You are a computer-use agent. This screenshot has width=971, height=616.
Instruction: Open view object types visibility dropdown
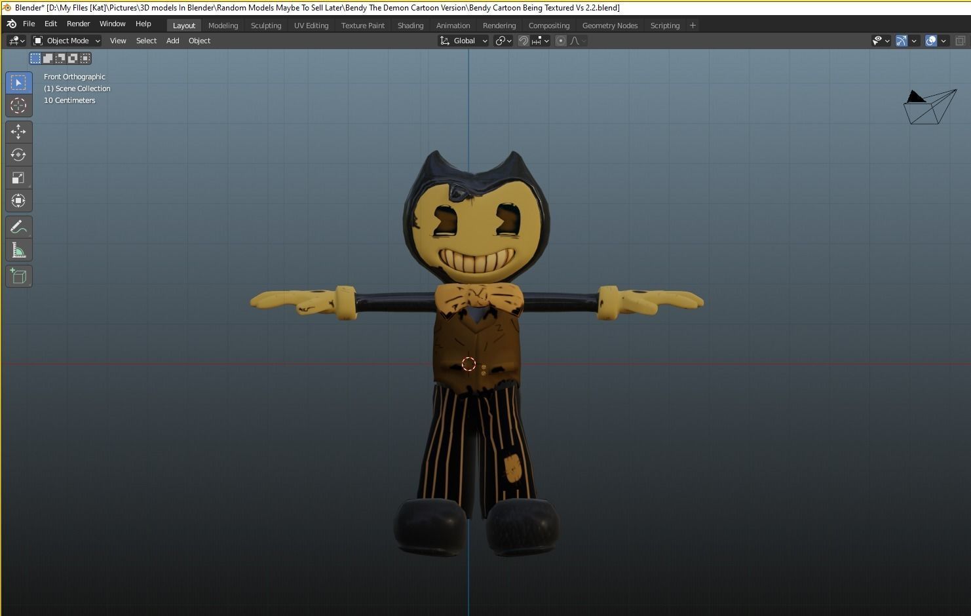point(881,41)
